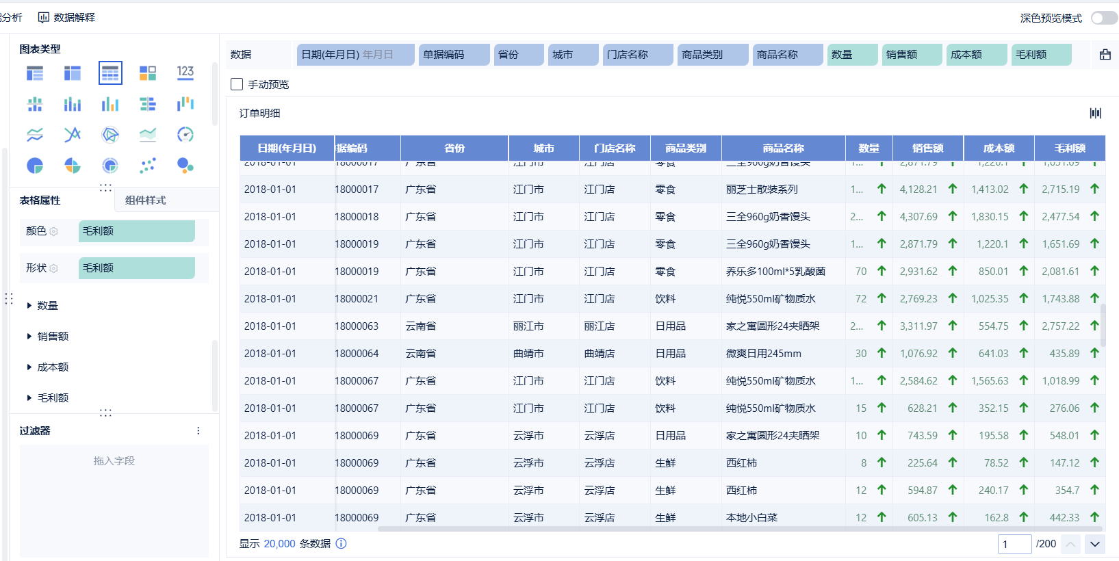Open the 数据解释 tab

point(67,18)
